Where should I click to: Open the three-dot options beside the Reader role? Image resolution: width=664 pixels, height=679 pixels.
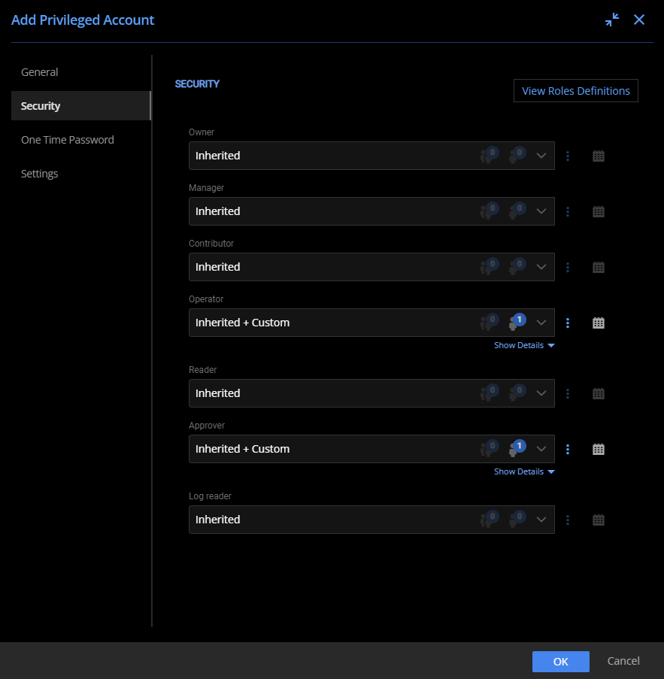568,393
